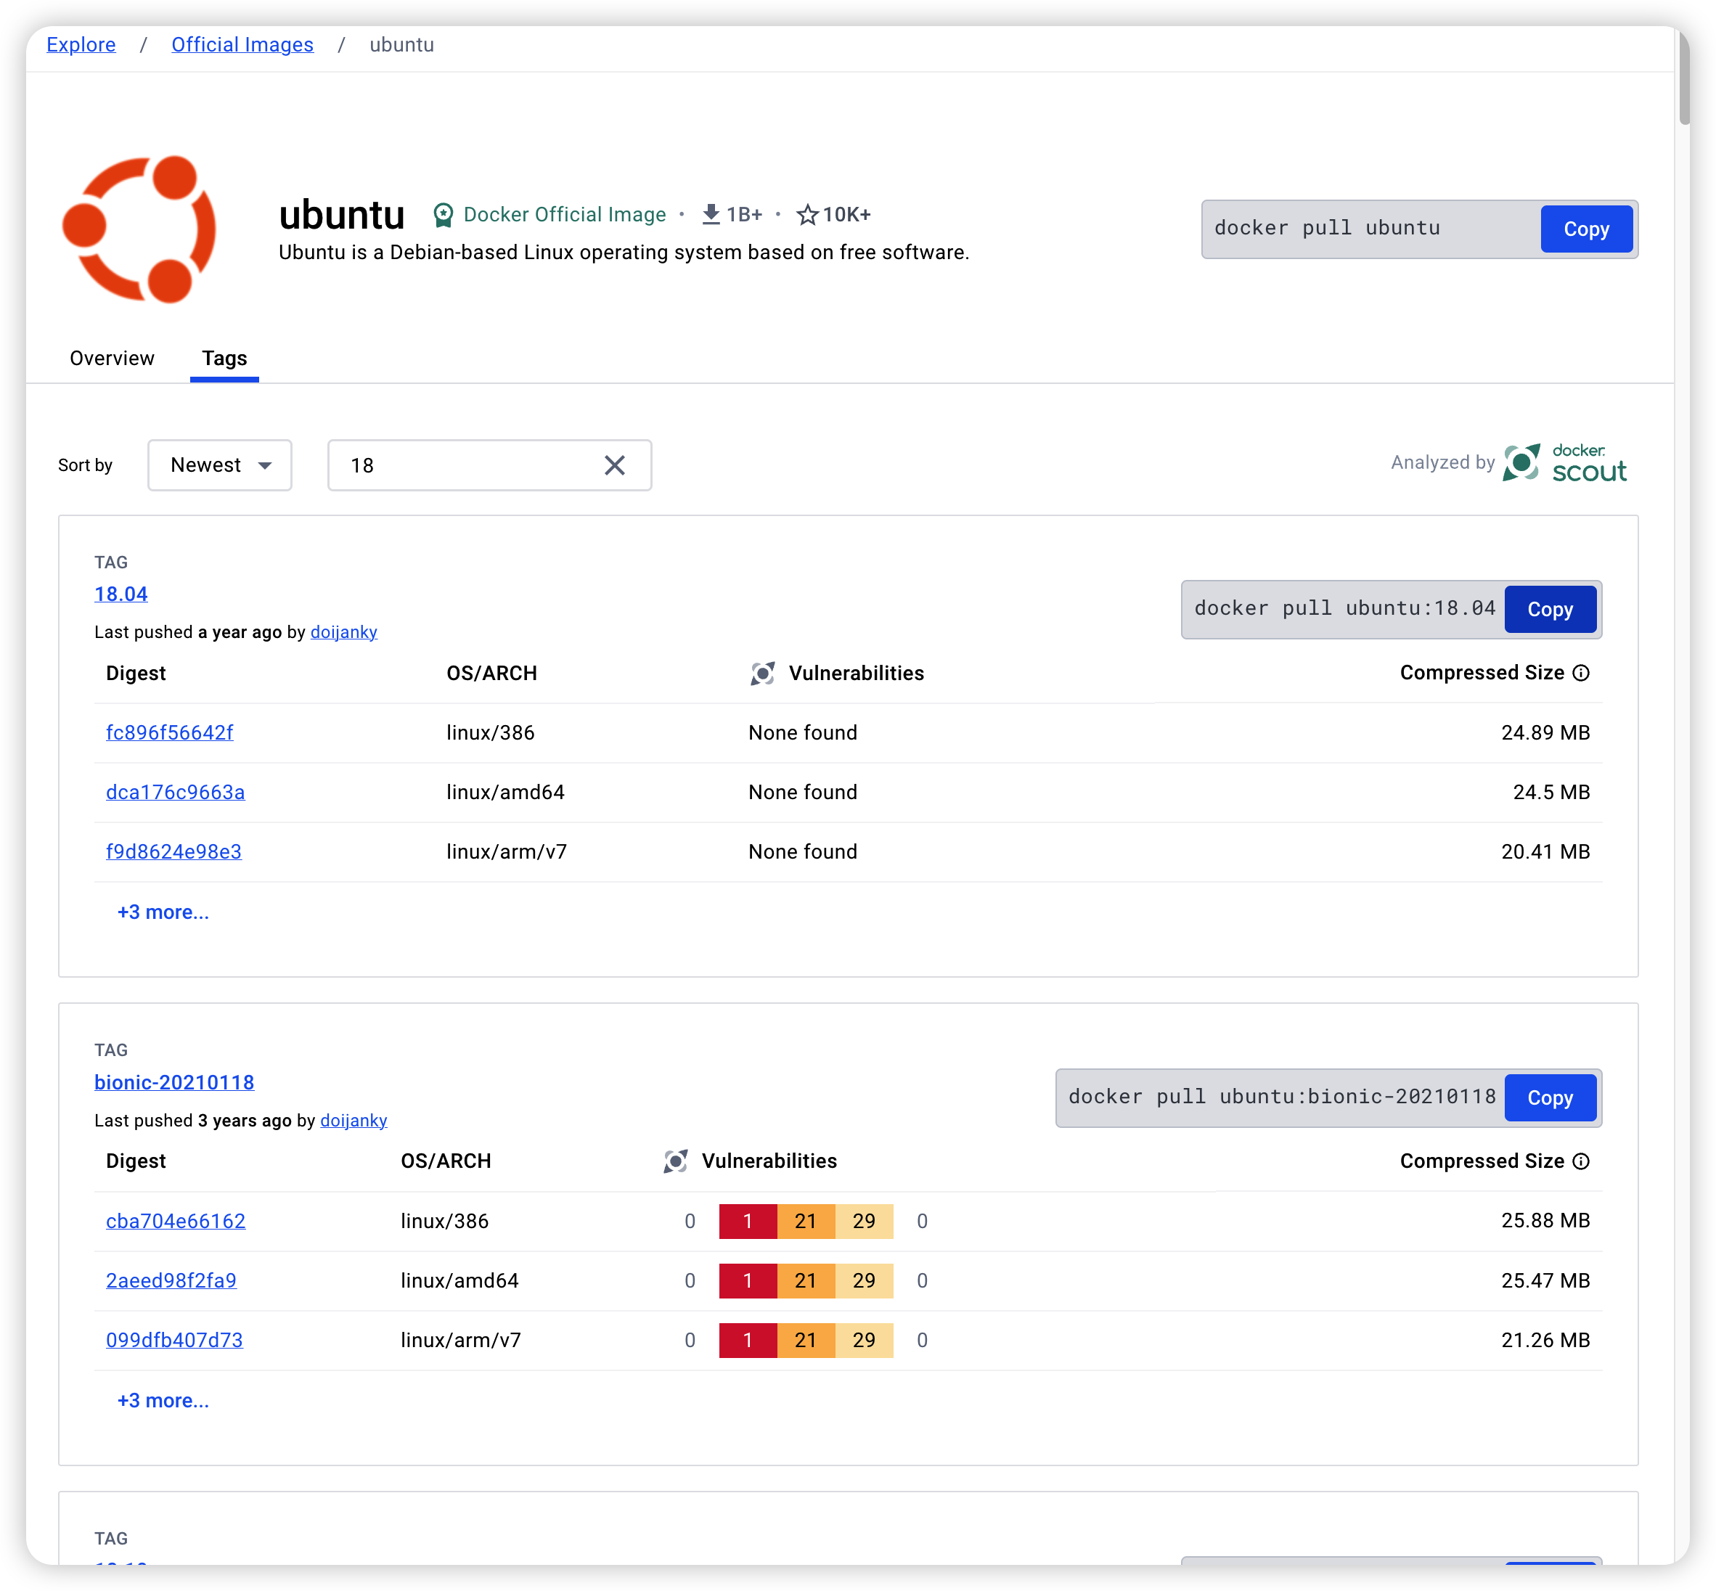Expand +3 more under bionic-20210118 tag

163,1401
